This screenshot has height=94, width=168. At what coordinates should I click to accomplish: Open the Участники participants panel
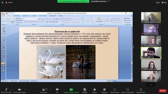pos(44,91)
